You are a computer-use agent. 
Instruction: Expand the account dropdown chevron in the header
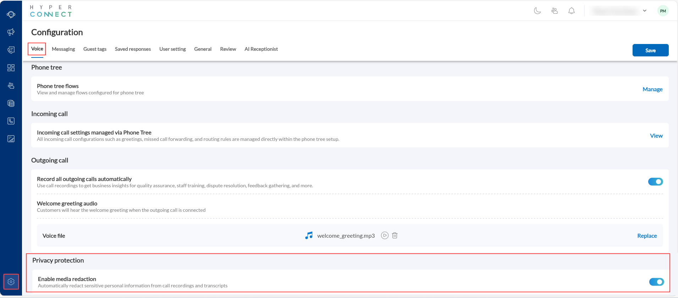pos(645,11)
